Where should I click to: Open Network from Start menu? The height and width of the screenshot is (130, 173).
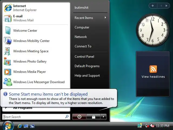81,37
